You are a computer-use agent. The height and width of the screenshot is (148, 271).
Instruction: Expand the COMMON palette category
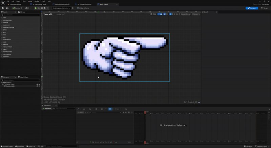coord(5,23)
